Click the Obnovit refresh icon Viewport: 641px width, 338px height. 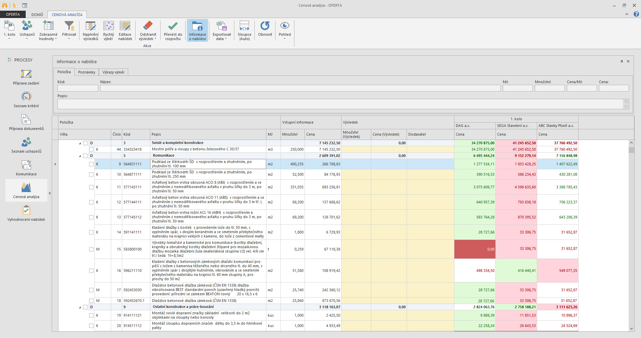[x=265, y=26]
